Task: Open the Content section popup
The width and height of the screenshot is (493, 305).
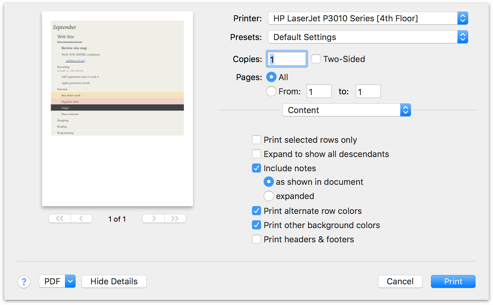Action: 347,110
